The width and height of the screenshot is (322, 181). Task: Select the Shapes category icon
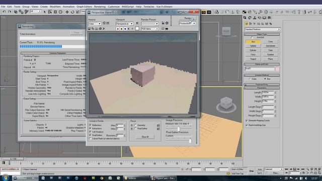tap(251, 24)
